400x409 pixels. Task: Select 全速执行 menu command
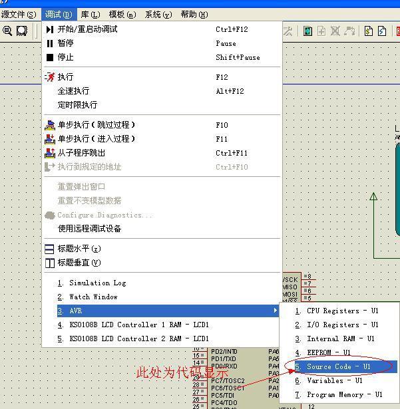73,91
